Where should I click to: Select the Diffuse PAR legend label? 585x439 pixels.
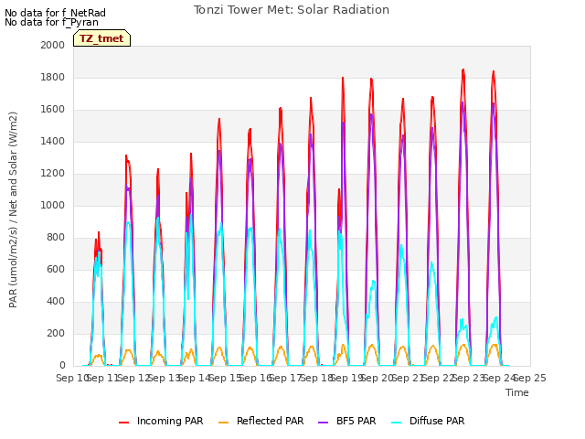pos(437,421)
